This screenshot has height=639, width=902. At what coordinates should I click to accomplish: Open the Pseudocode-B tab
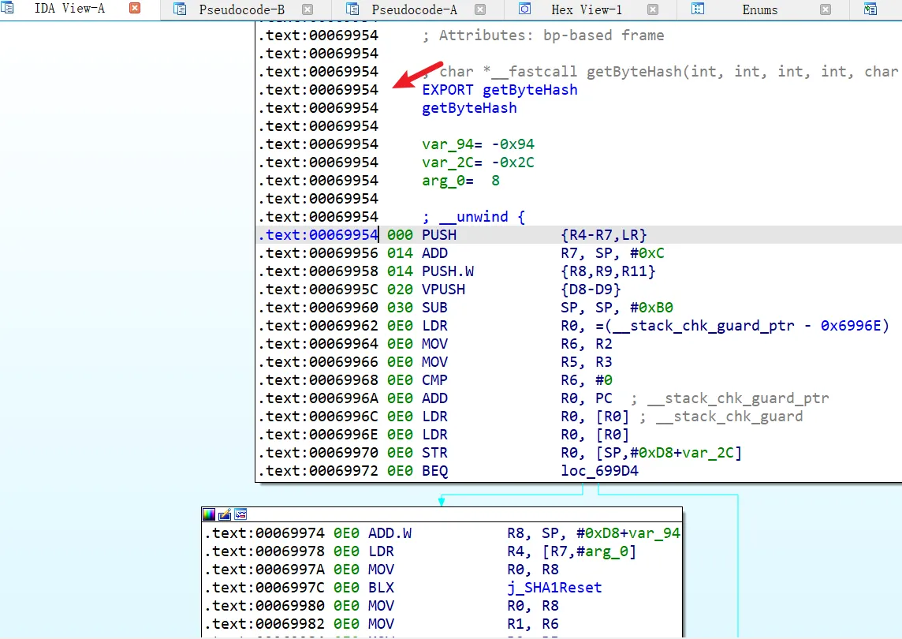click(x=241, y=9)
